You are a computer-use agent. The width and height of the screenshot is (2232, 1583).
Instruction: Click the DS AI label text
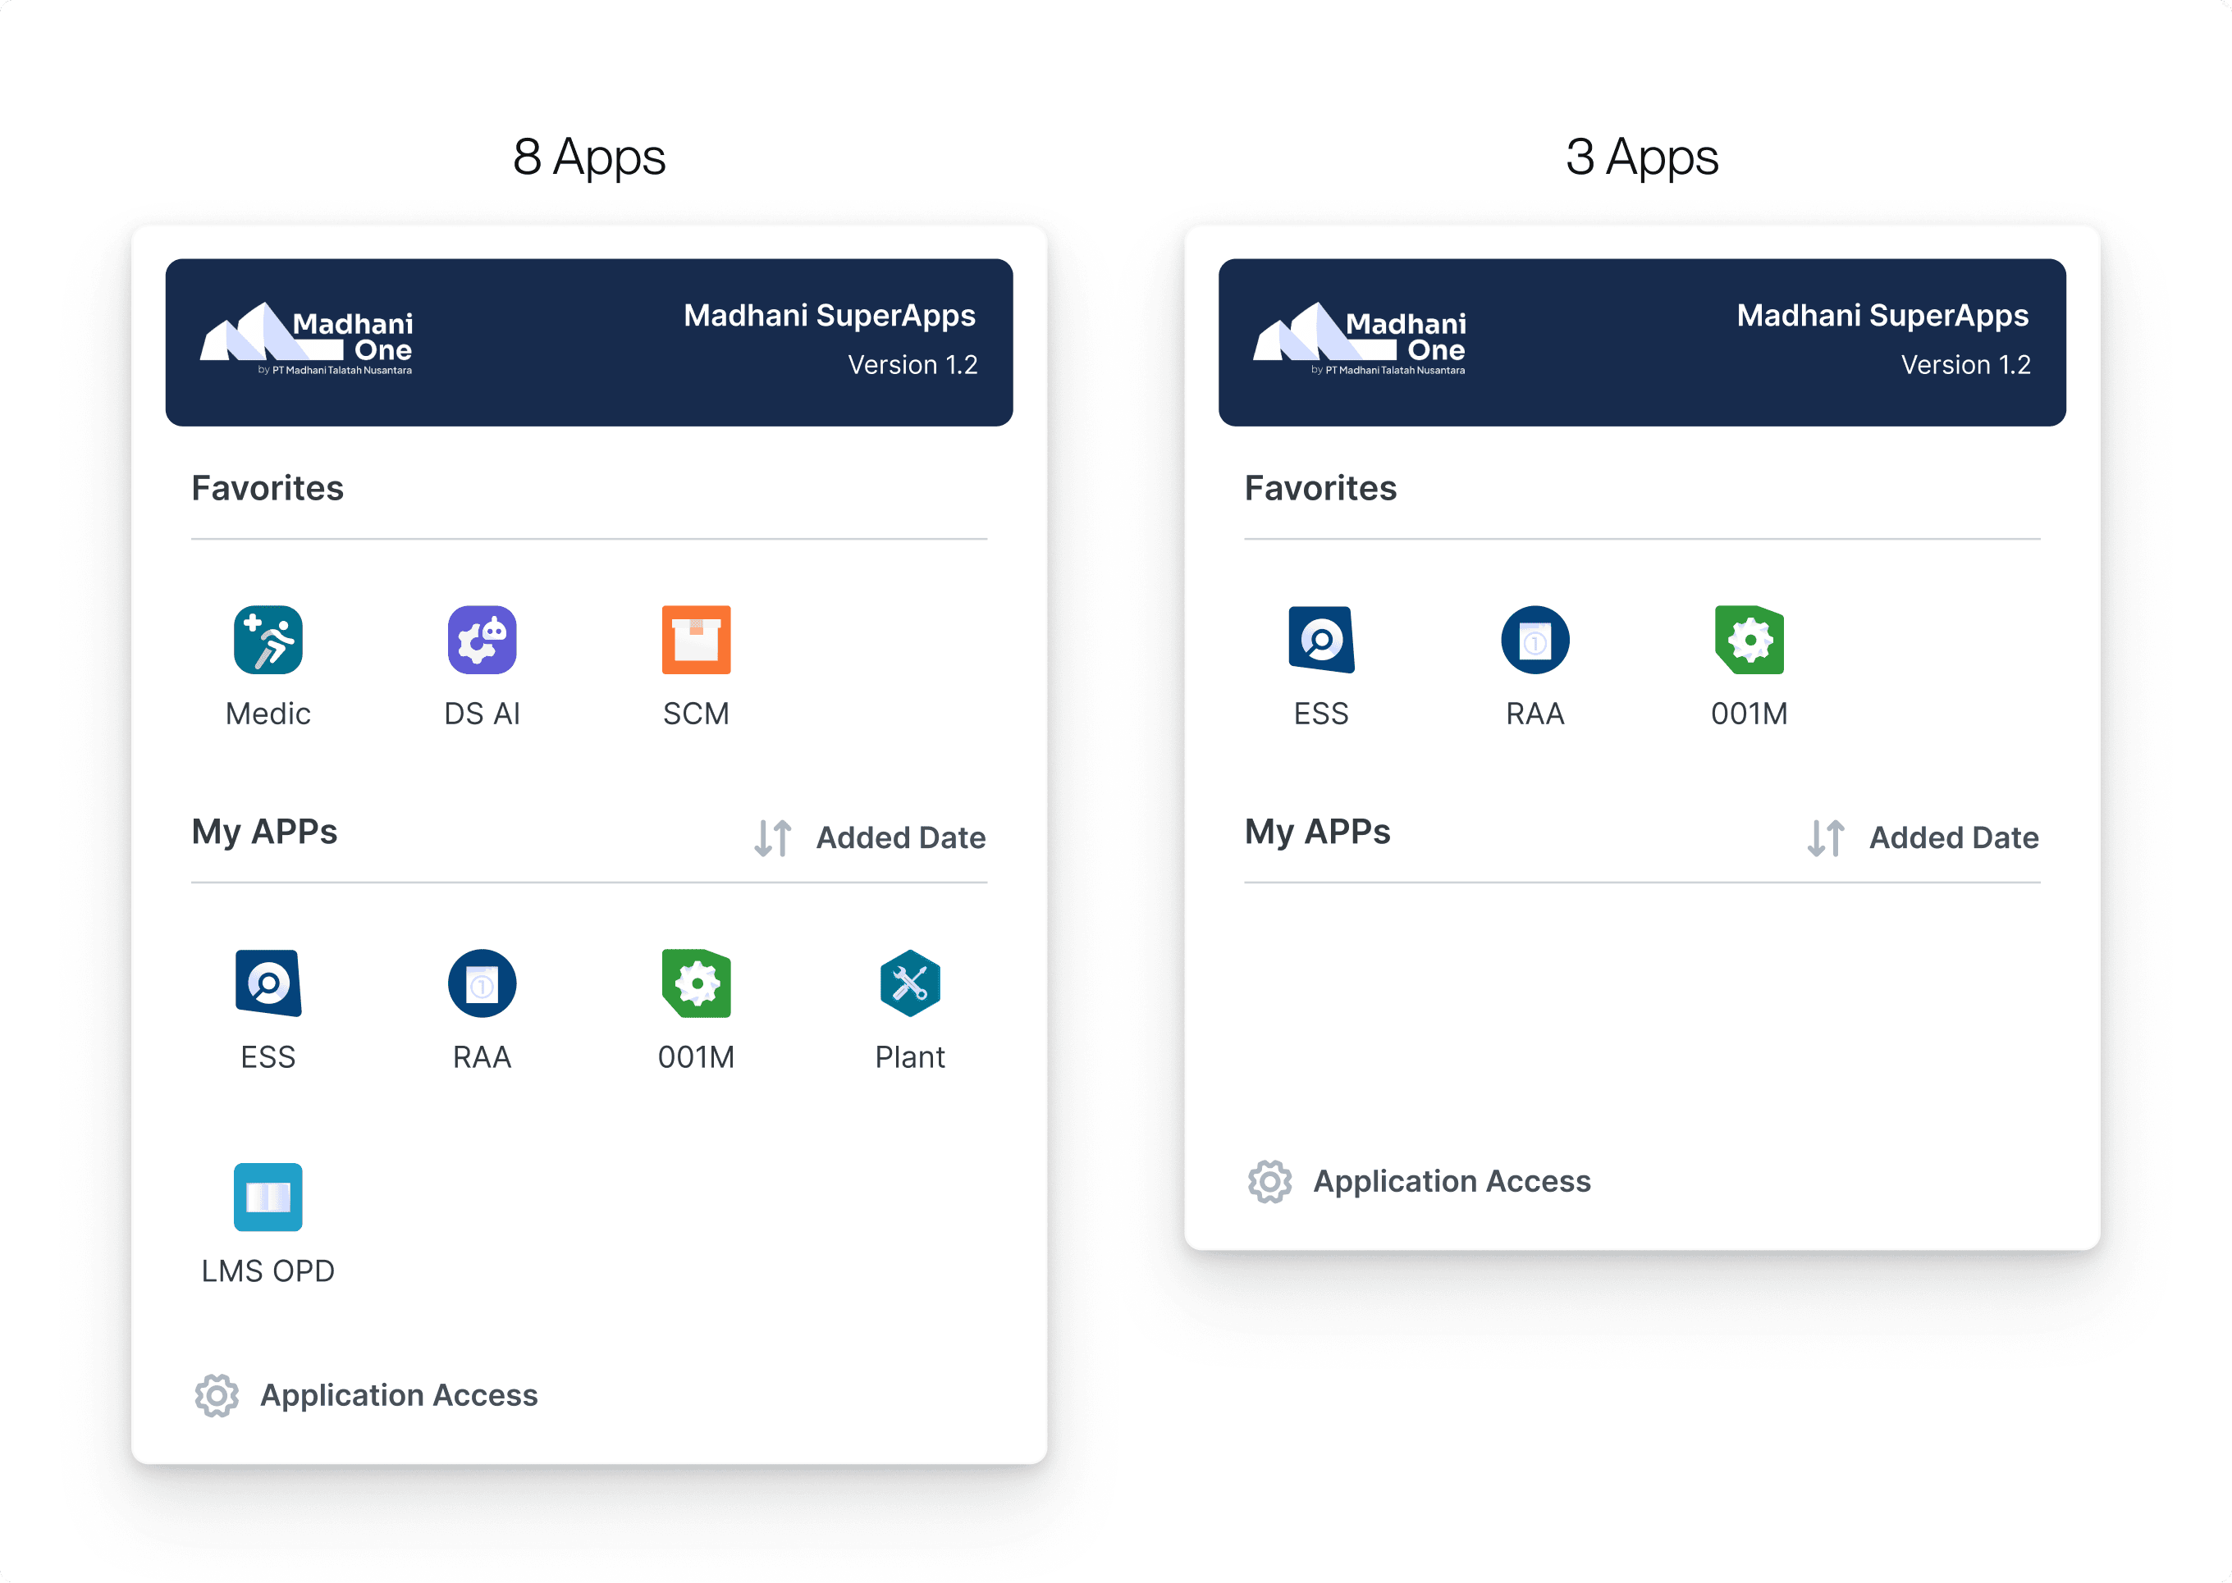click(x=482, y=714)
